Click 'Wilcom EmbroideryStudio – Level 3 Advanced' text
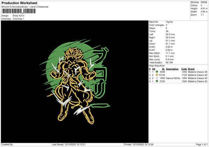This screenshot has width=209, height=147. tap(25, 7)
